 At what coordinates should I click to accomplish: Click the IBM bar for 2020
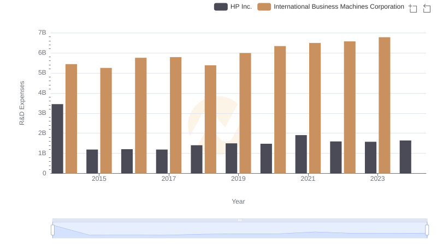pos(280,109)
